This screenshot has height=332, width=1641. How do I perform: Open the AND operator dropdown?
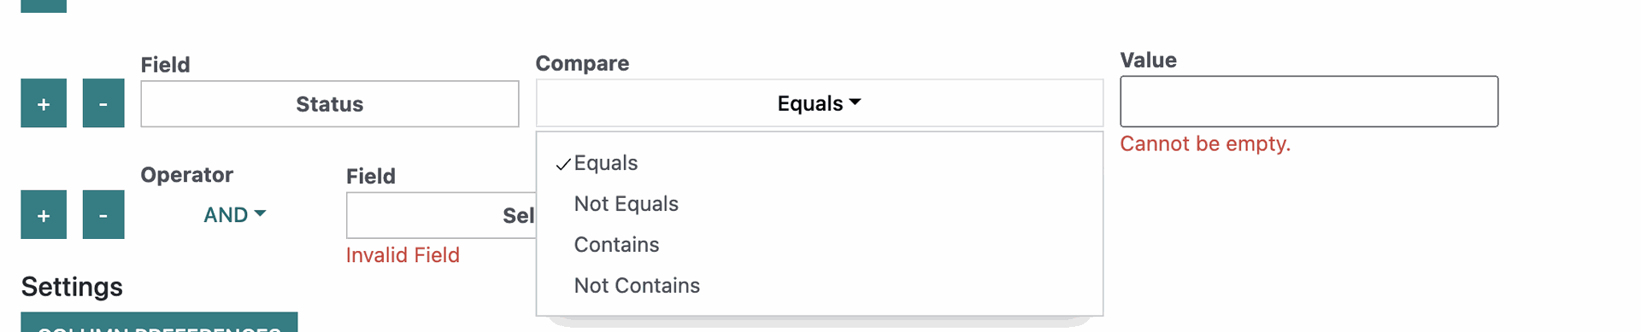(234, 215)
